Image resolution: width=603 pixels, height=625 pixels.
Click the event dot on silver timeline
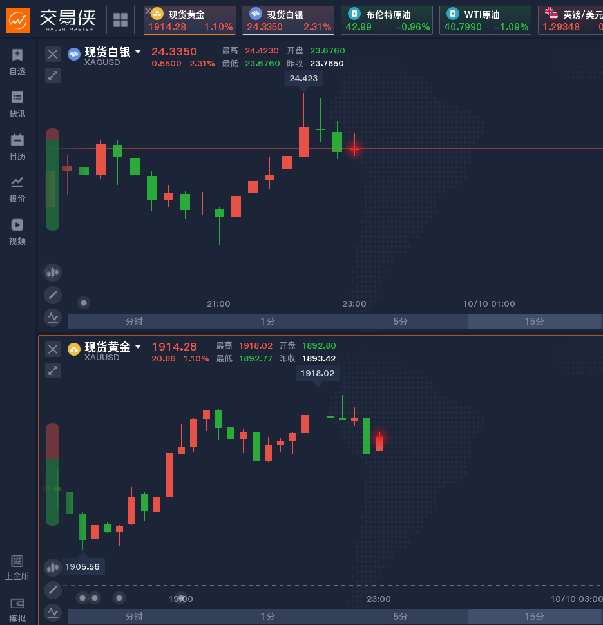pos(84,303)
